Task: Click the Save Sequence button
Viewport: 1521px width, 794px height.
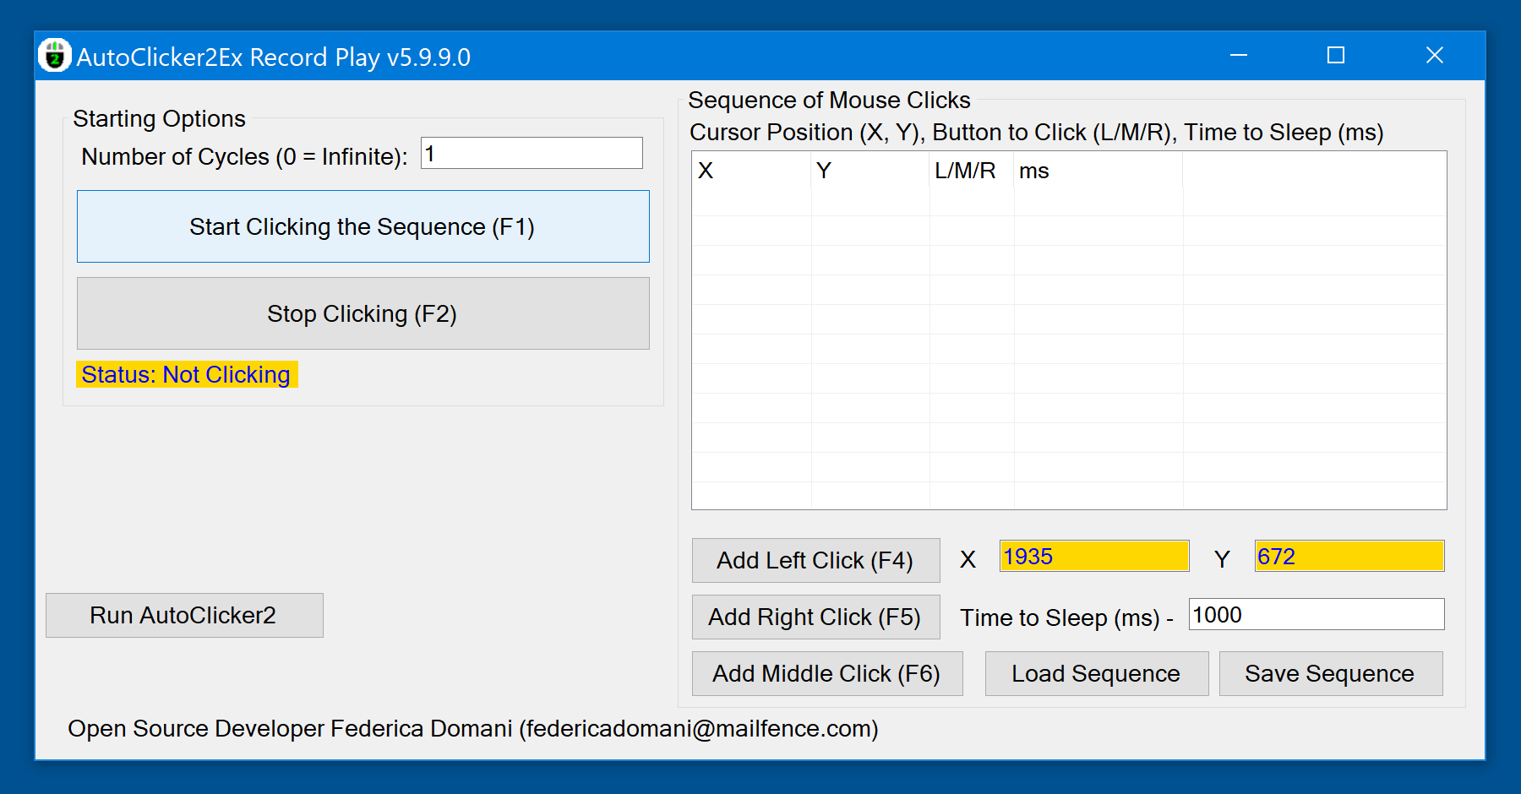Action: [x=1330, y=673]
